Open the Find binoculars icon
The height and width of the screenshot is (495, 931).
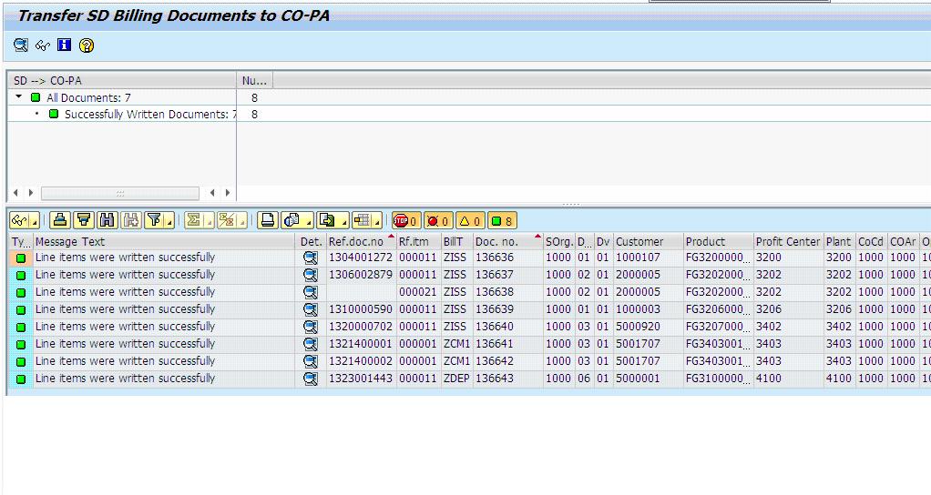point(107,220)
